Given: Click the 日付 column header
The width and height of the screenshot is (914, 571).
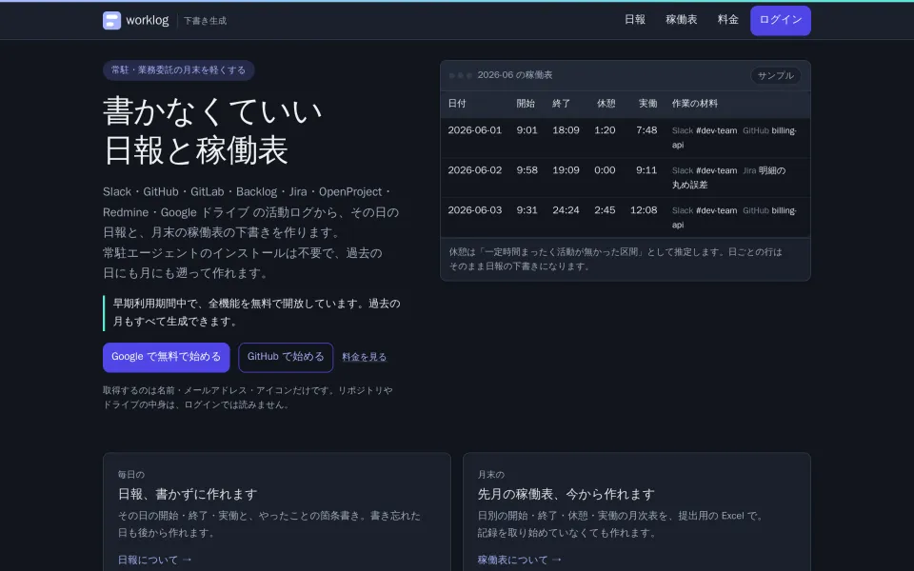Looking at the screenshot, I should click(457, 104).
